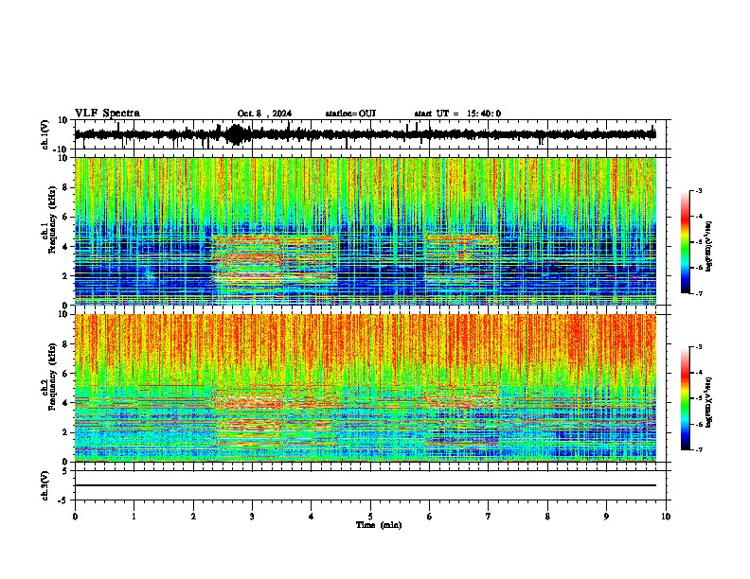
Task: Click the "Time (min)" axis title
Action: coord(379,525)
